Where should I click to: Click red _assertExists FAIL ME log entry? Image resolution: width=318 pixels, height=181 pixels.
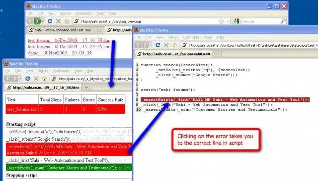click(69, 149)
